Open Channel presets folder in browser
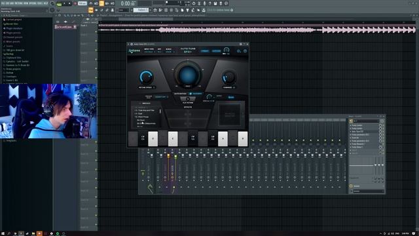Screen dimensions: 419x236 tap(14, 37)
